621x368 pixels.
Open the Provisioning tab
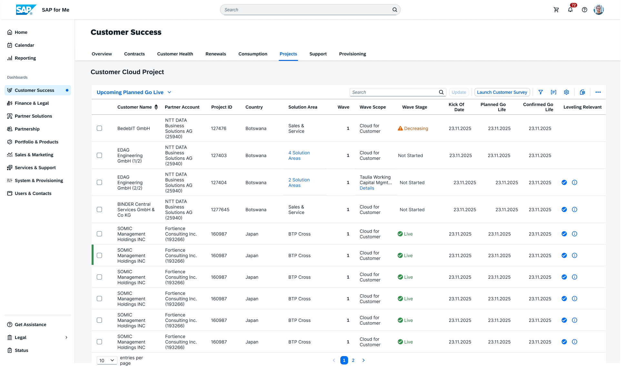[x=353, y=54]
